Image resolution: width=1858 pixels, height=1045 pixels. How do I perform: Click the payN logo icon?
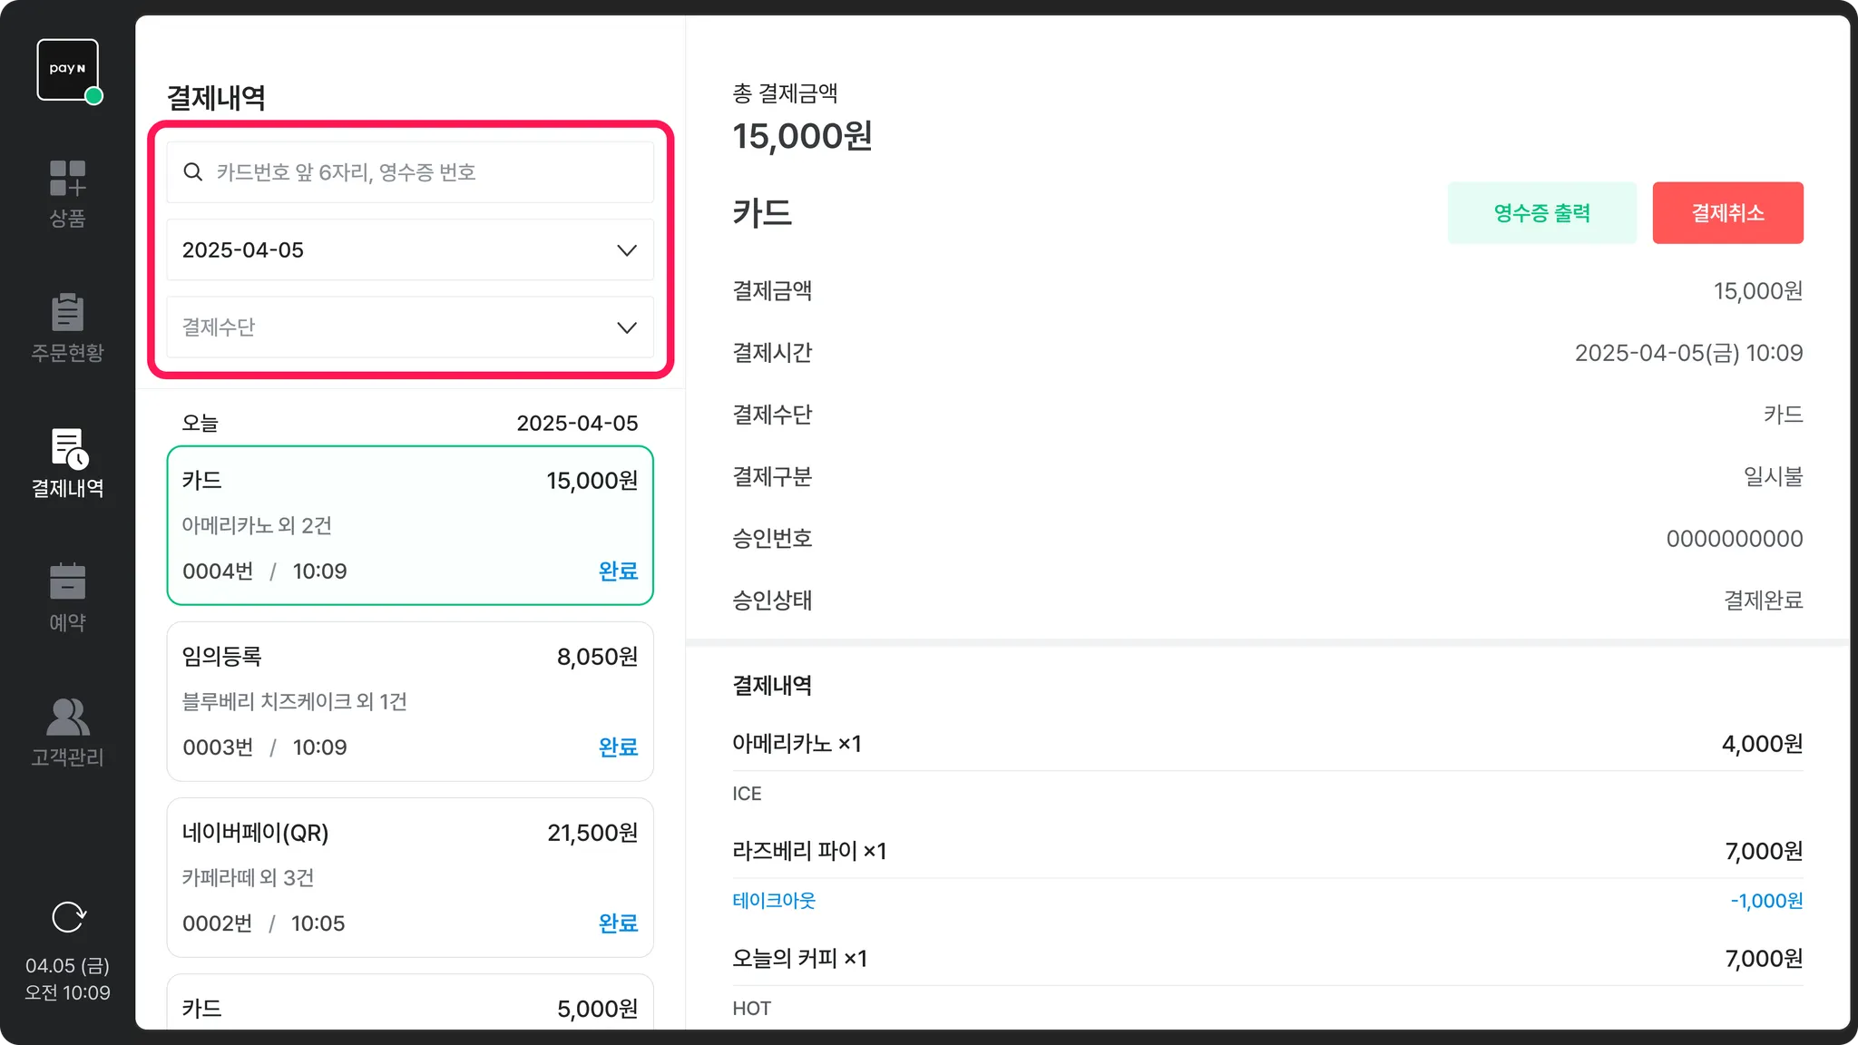(68, 70)
